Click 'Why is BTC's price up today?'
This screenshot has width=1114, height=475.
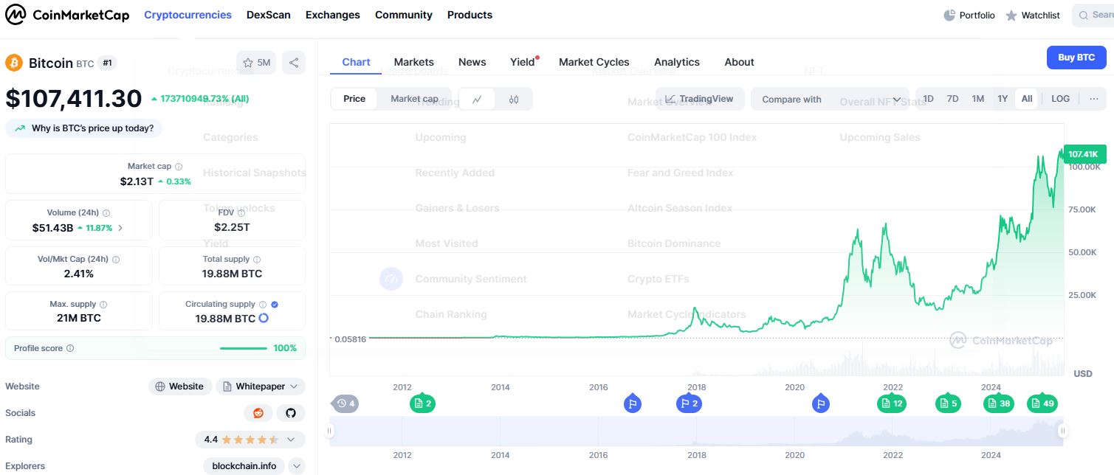84,128
